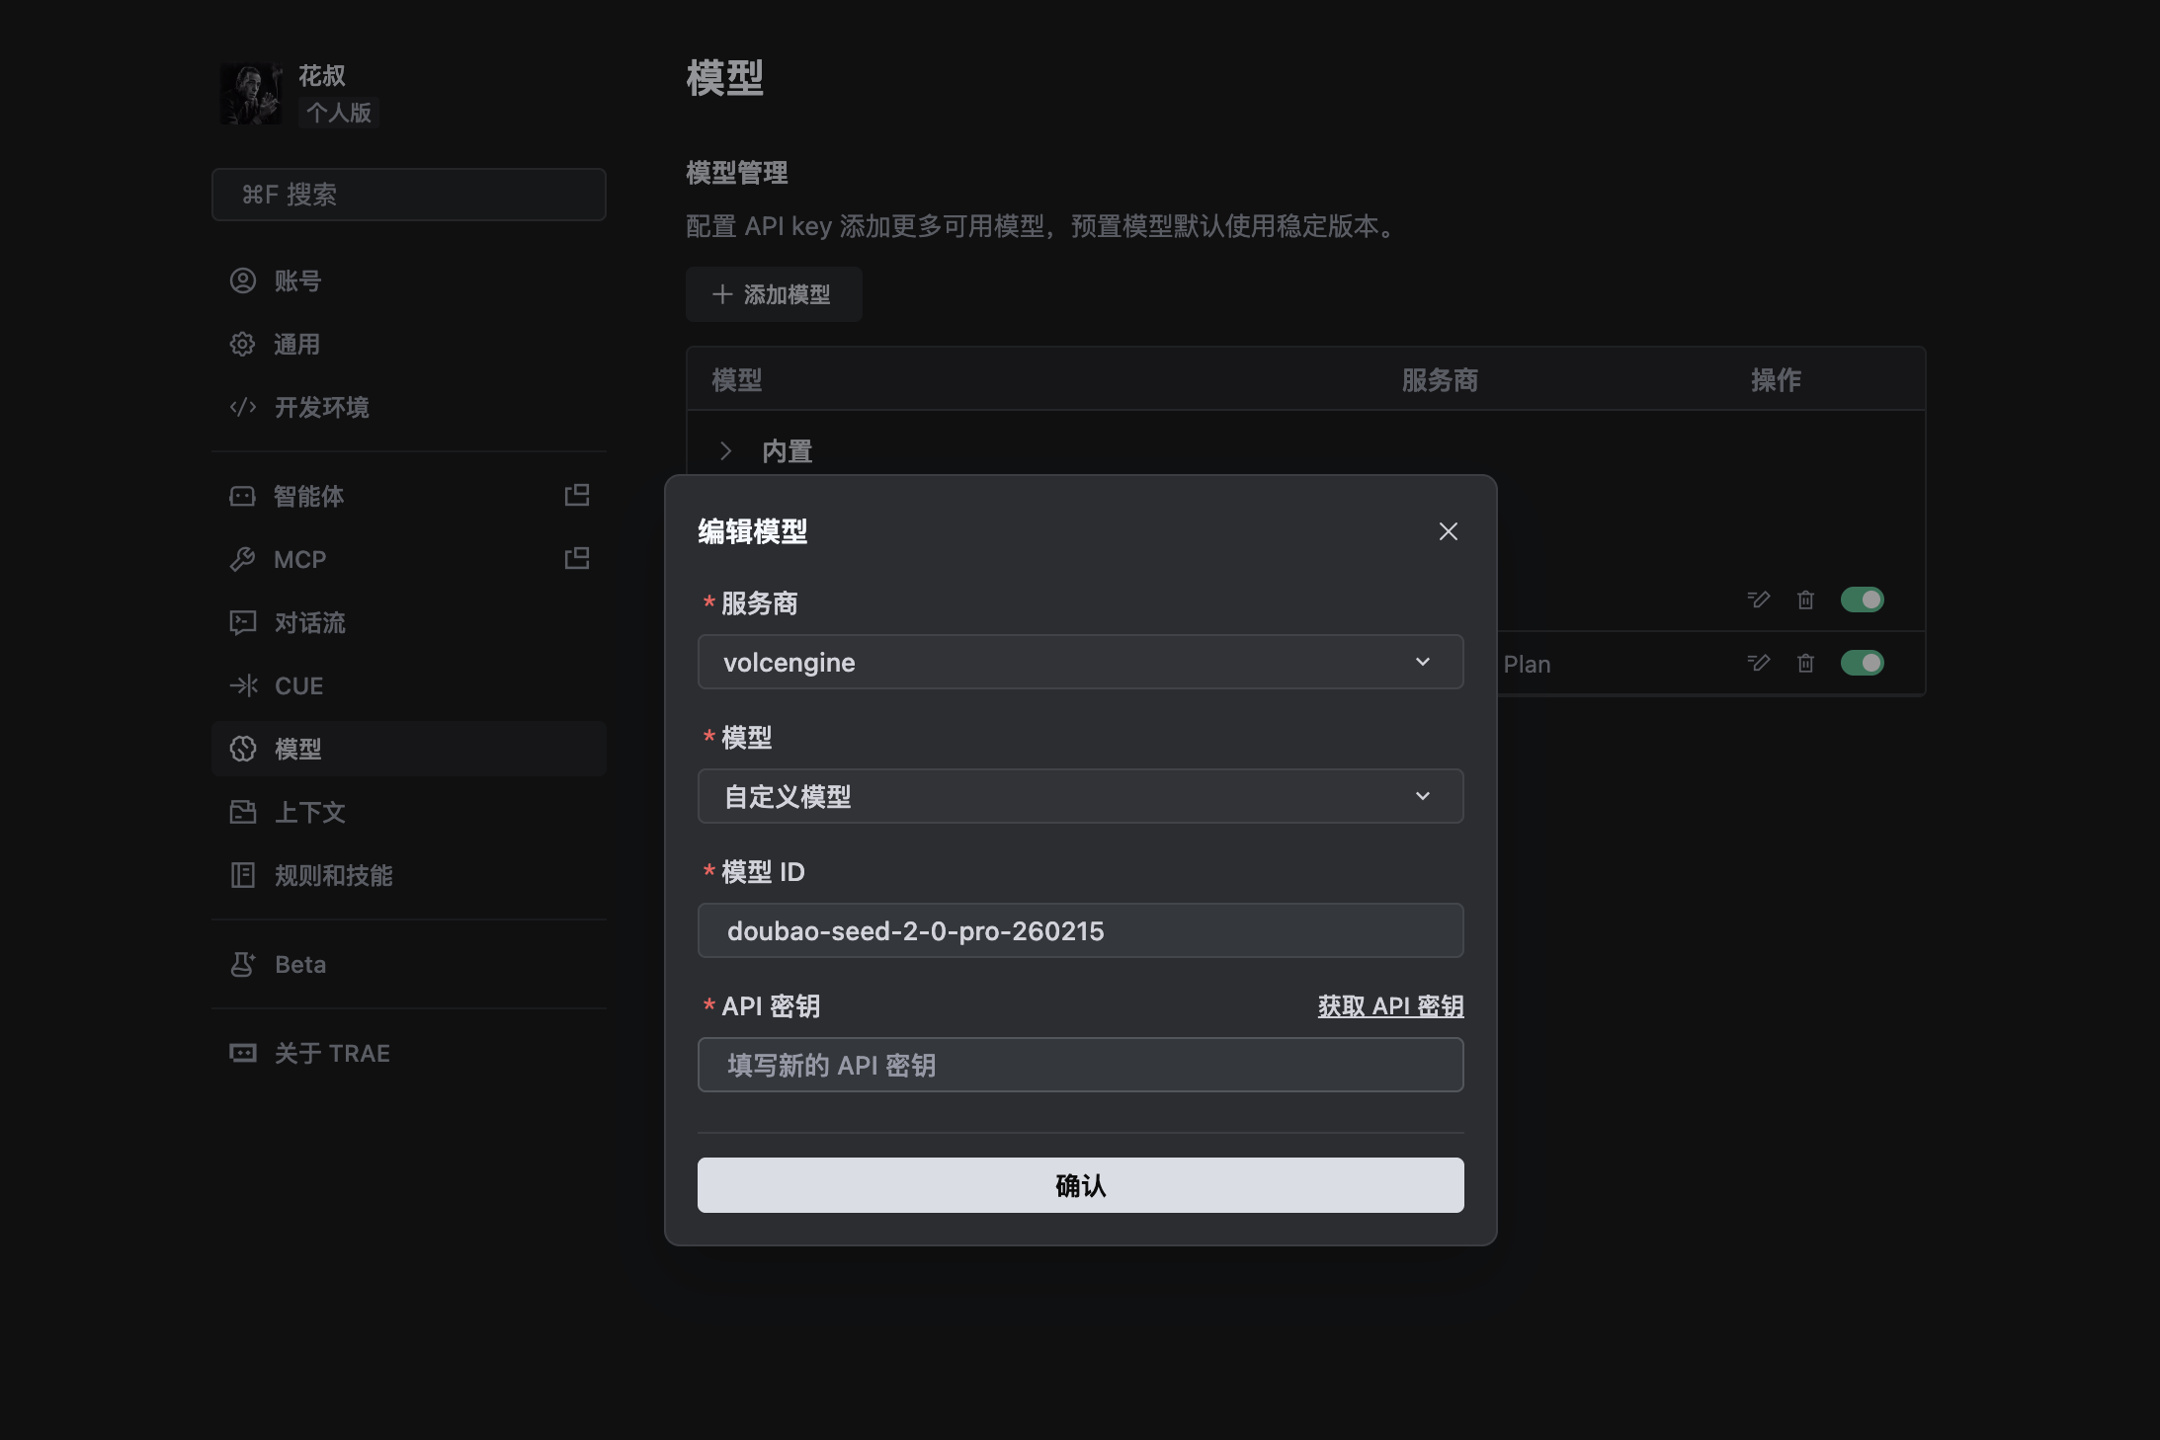This screenshot has width=2160, height=1440.
Task: Select the CUE sidebar icon
Action: pyautogui.click(x=242, y=685)
